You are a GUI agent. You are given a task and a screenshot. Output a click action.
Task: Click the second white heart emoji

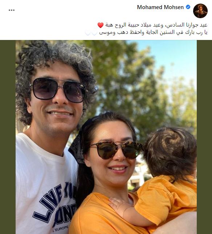click(88, 33)
